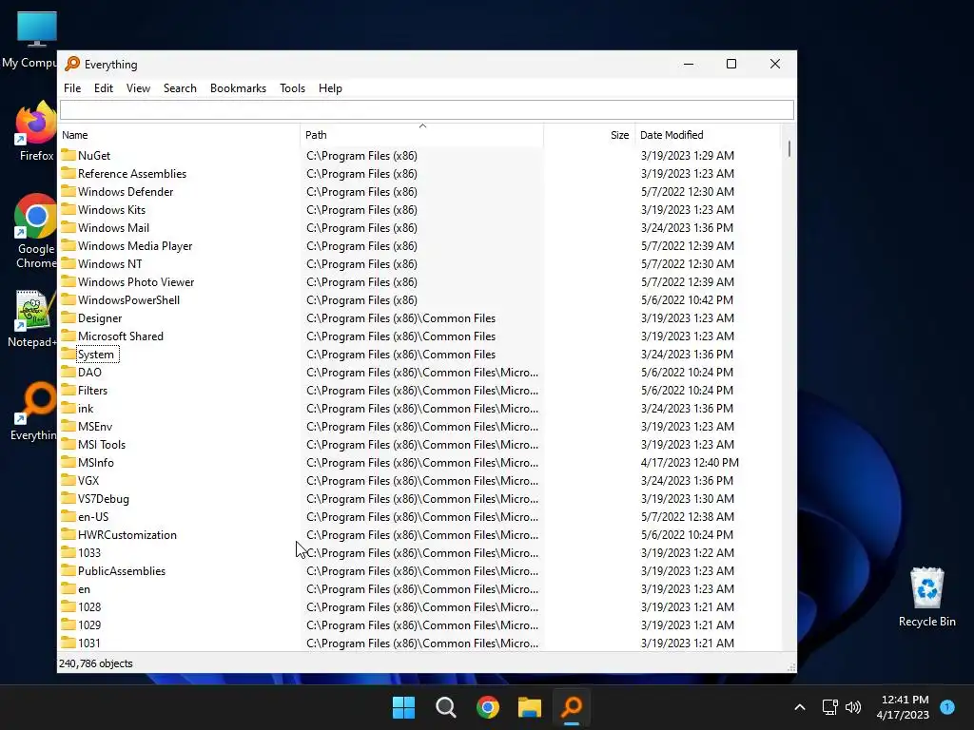Click the en folder name
Viewport: 974px width, 730px height.
coord(84,588)
